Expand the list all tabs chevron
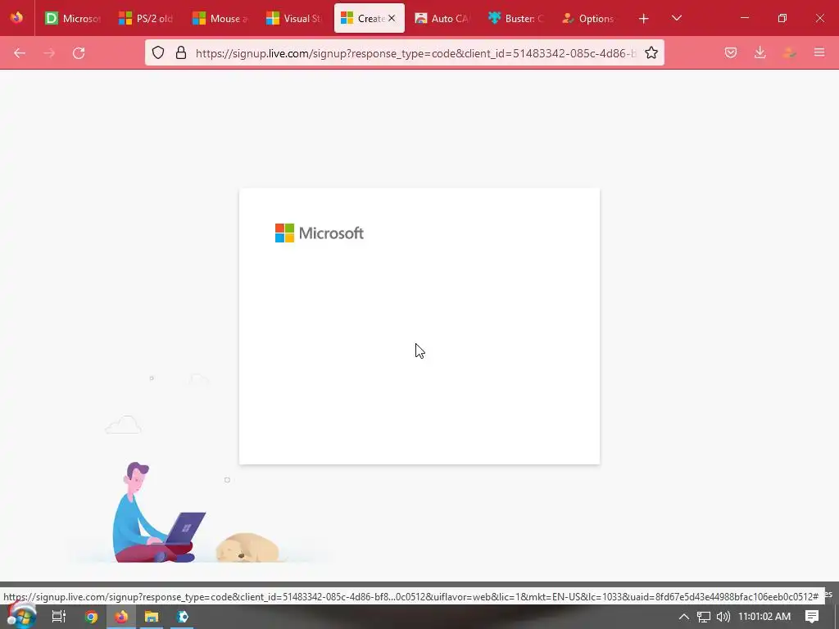The width and height of the screenshot is (839, 629). pos(677,18)
